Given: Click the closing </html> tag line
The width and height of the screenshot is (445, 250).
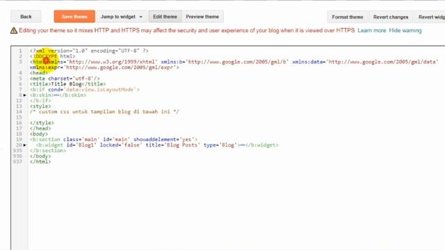Looking at the screenshot, I should [x=40, y=162].
